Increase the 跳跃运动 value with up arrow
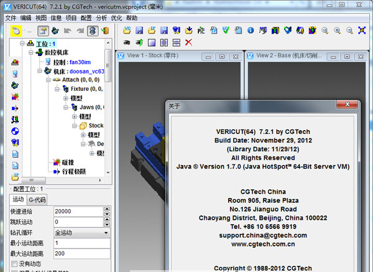The image size is (373, 272). pos(107,220)
